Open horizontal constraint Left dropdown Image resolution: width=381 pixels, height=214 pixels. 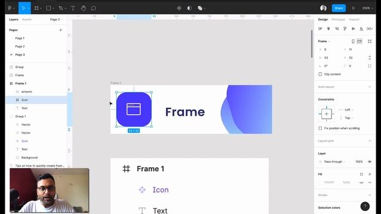[349, 109]
